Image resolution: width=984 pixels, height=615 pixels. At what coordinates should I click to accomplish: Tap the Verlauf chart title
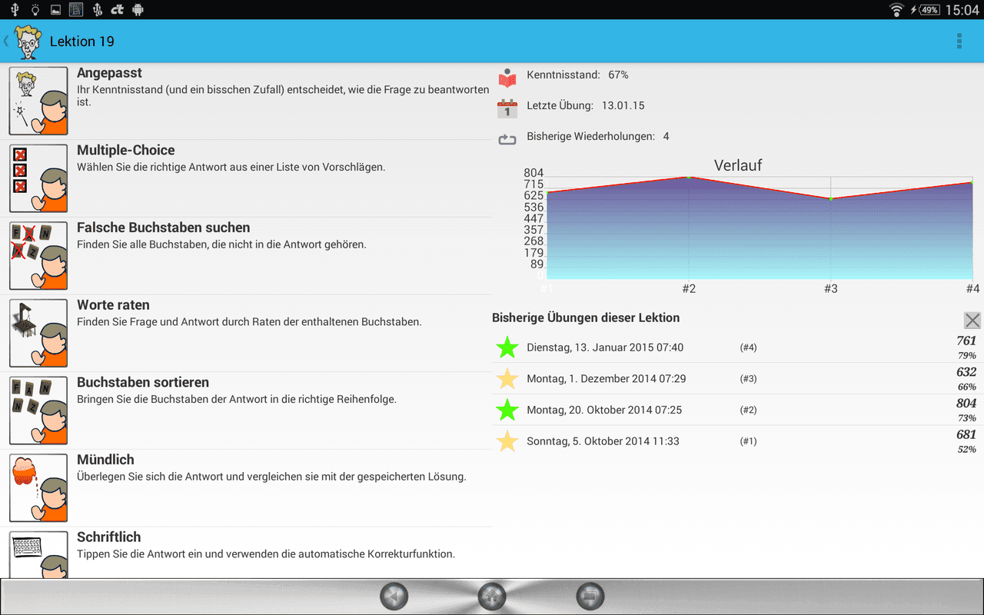click(738, 165)
